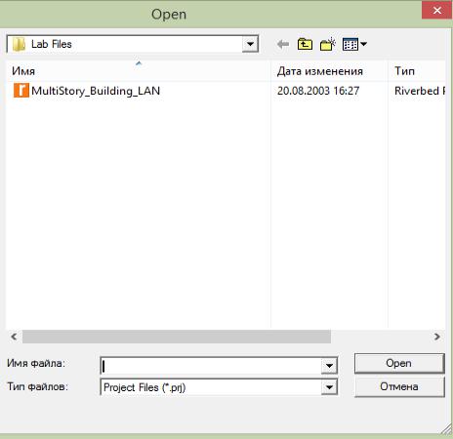Click the Riverbed type cell

420,91
